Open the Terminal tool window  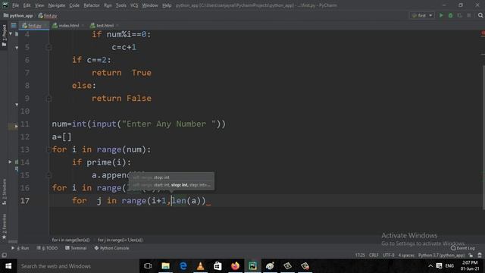[x=76, y=248]
